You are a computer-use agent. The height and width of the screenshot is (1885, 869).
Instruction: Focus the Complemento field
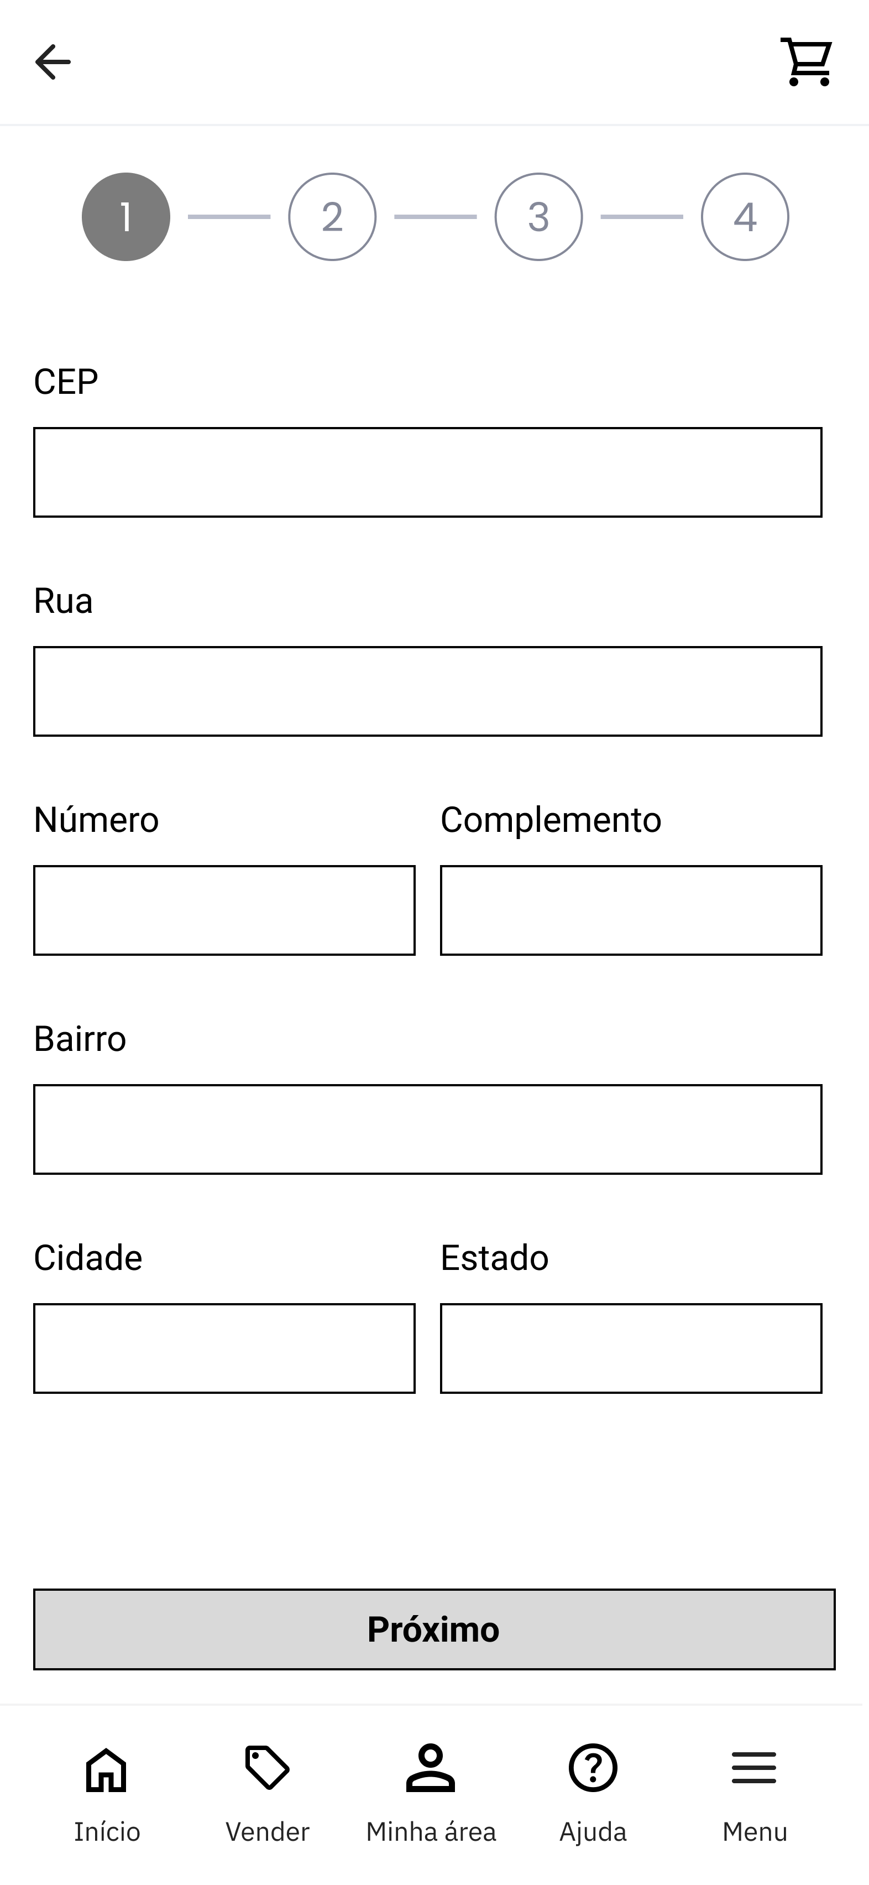[x=631, y=910]
